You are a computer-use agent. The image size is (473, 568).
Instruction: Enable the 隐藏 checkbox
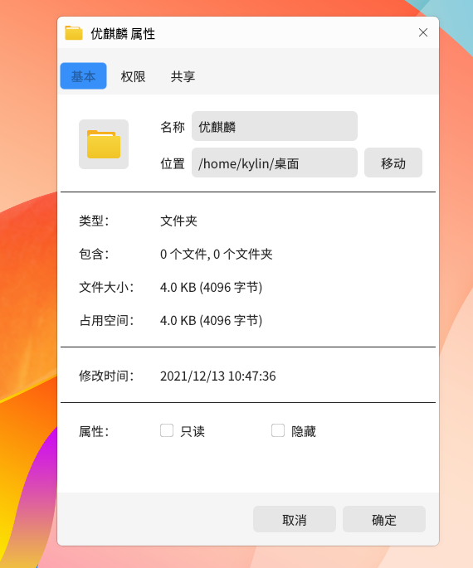pos(278,430)
